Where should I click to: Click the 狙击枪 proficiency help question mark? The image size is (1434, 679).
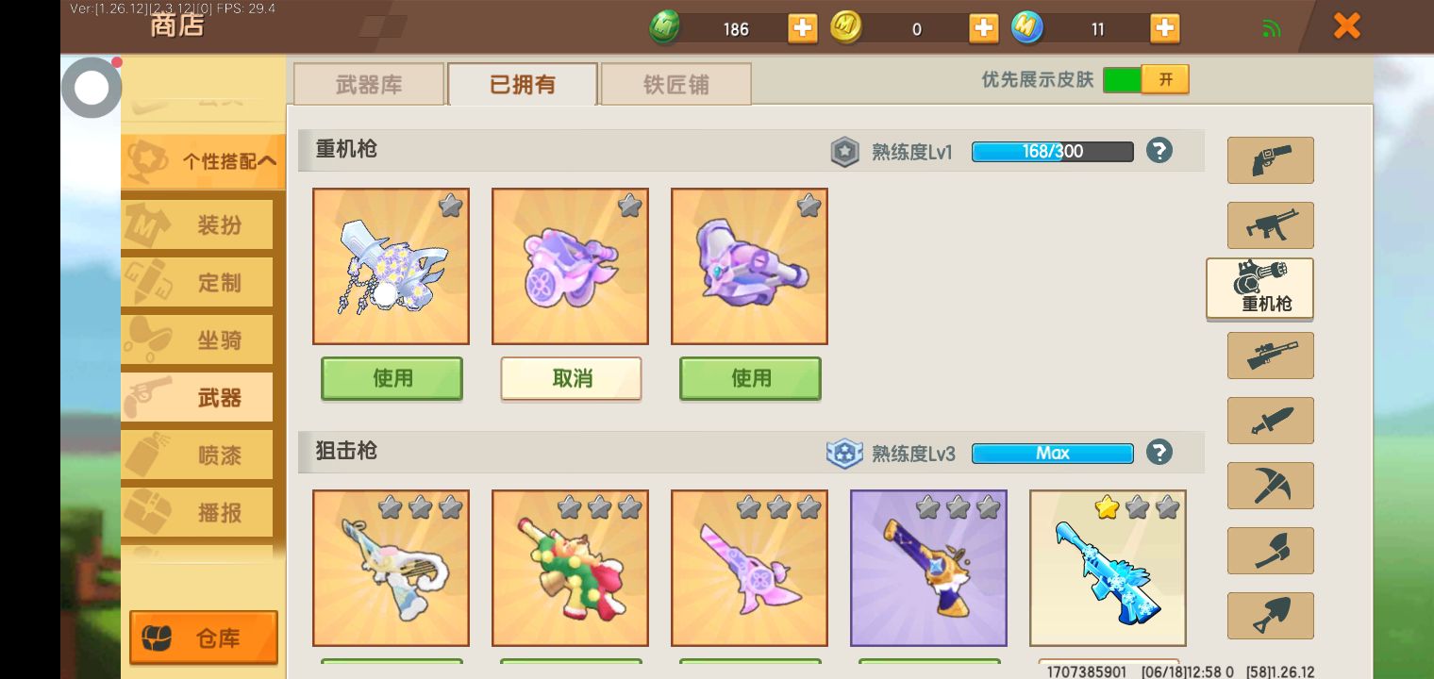1159,453
